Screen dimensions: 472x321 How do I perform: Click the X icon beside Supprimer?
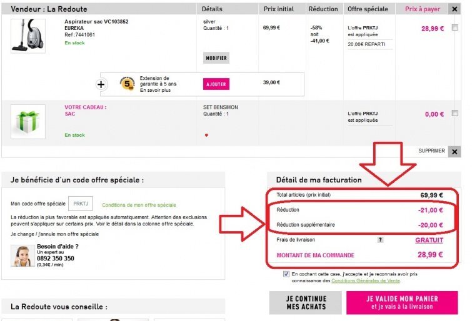(x=454, y=151)
